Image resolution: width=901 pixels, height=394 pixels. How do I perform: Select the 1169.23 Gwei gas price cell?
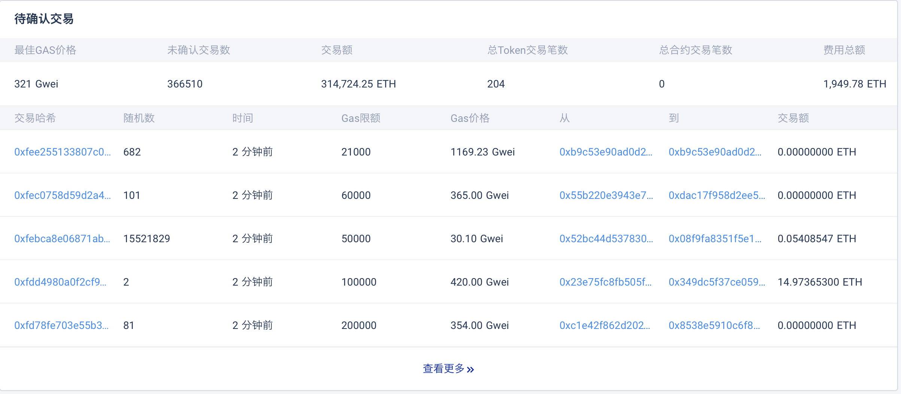point(483,152)
